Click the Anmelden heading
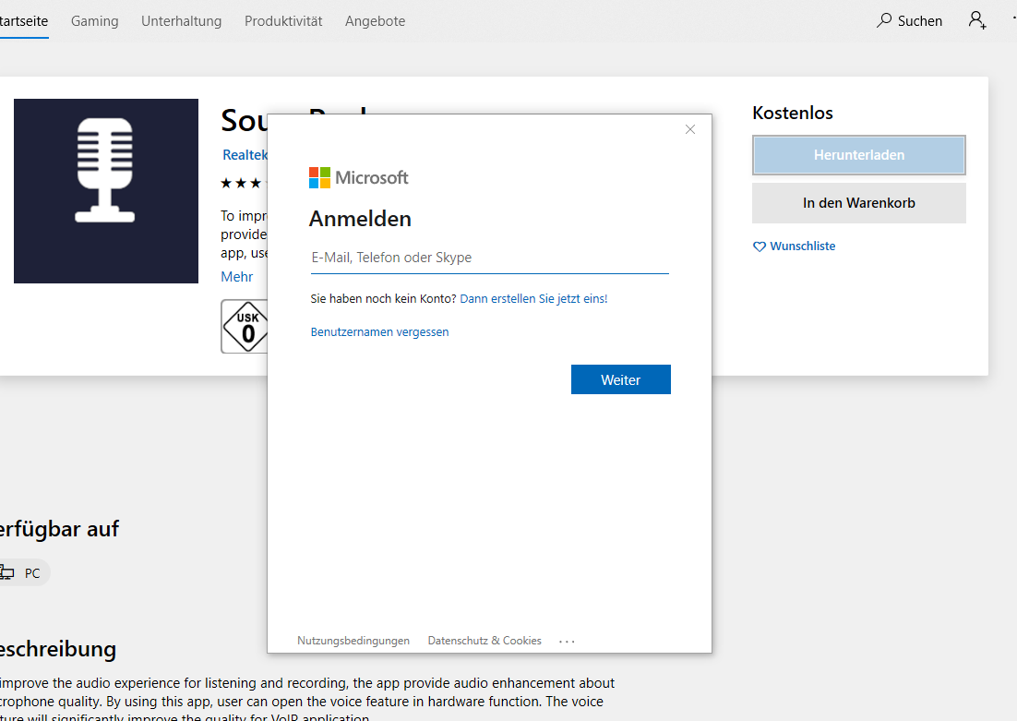The width and height of the screenshot is (1017, 721). pyautogui.click(x=360, y=219)
